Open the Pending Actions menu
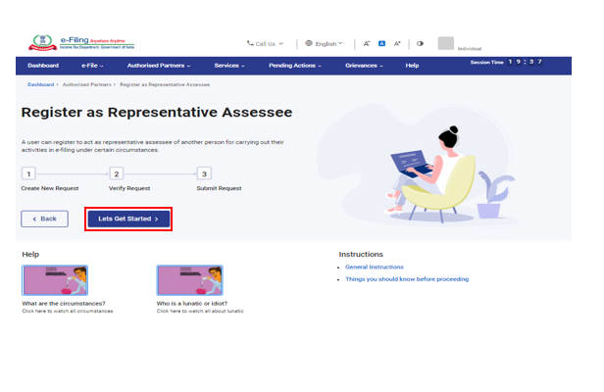Screen dimensions: 604x392 coord(294,66)
